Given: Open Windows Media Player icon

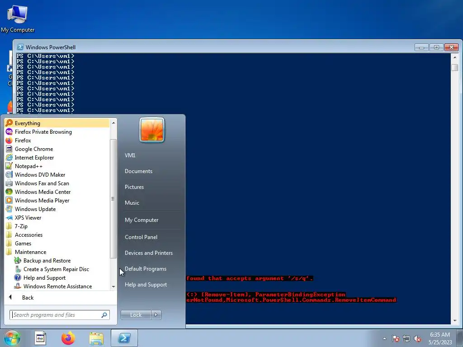Looking at the screenshot, I should click(9, 200).
